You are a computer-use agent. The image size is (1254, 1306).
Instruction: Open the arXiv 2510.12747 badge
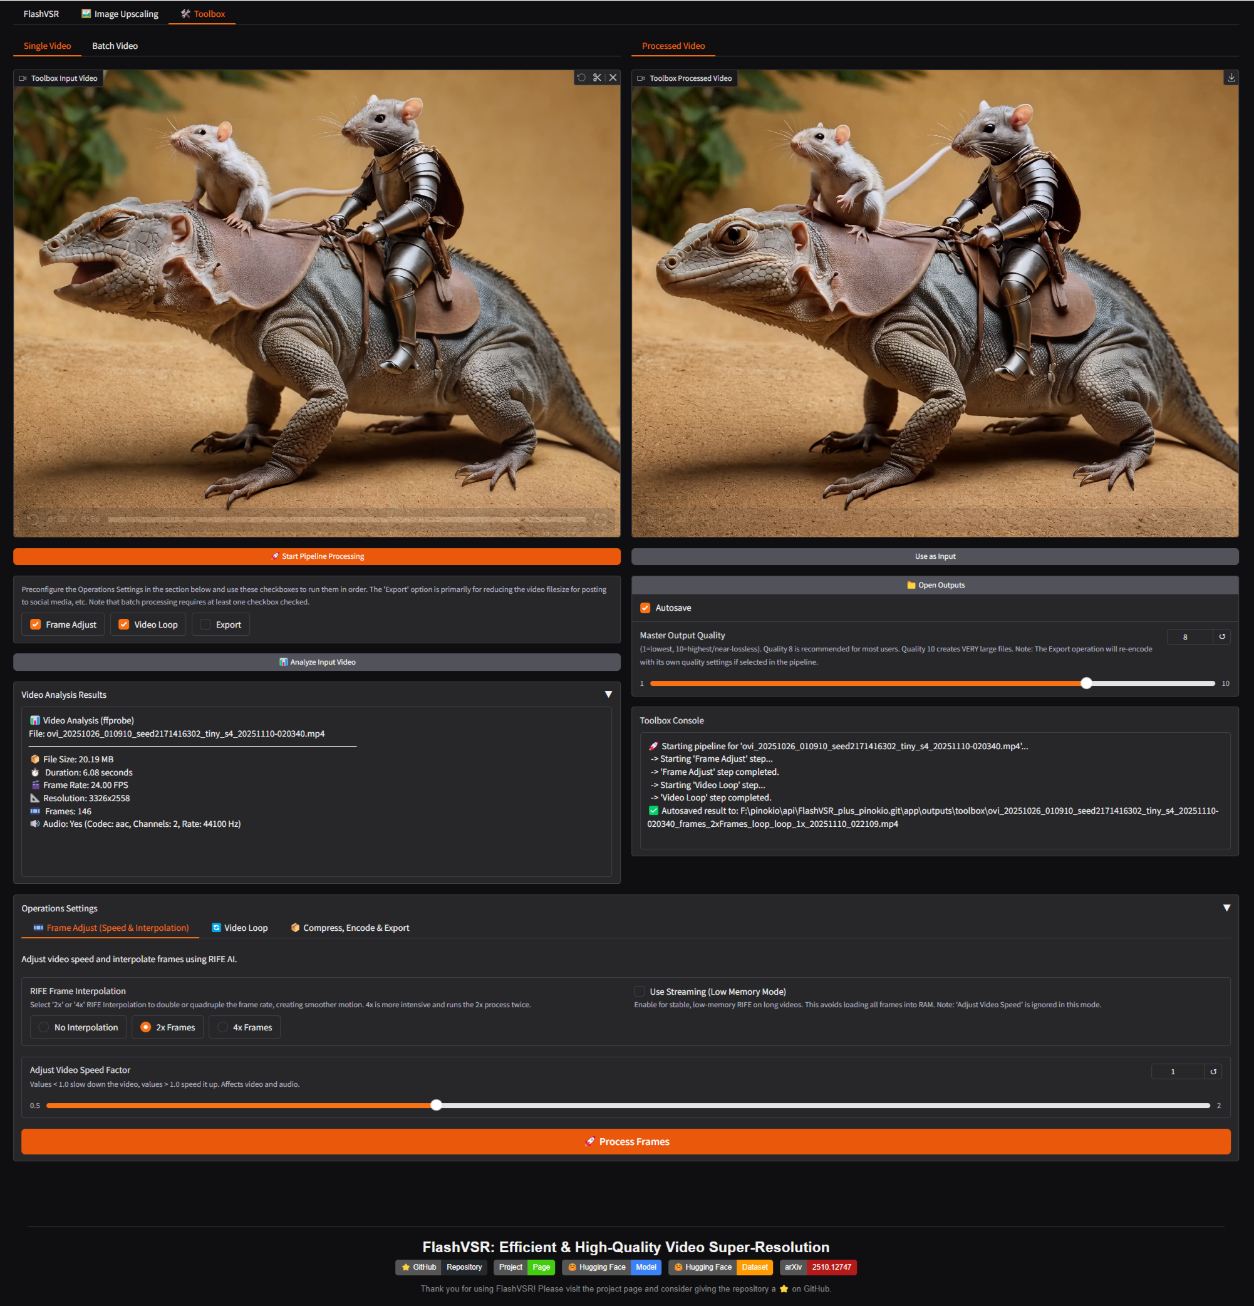coord(817,1267)
